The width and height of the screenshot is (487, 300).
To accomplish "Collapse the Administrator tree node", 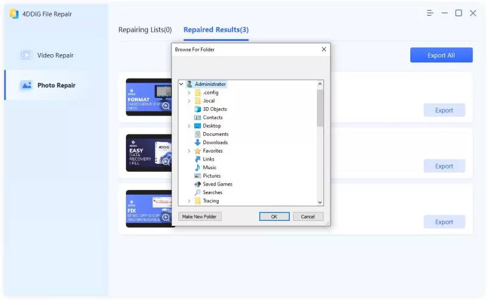I will click(181, 84).
